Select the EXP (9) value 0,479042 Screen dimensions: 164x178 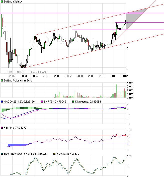[x=60, y=102]
